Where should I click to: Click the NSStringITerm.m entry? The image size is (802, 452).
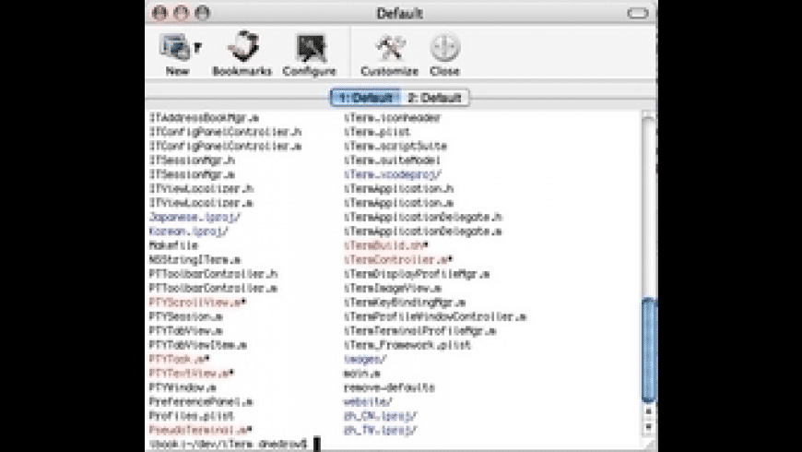[x=195, y=260]
